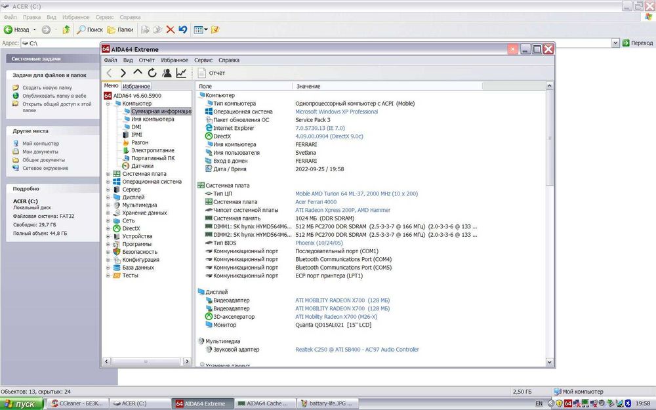656x410 pixels.
Task: Click the up-level arrow icon in AIDA64
Action: (x=138, y=72)
